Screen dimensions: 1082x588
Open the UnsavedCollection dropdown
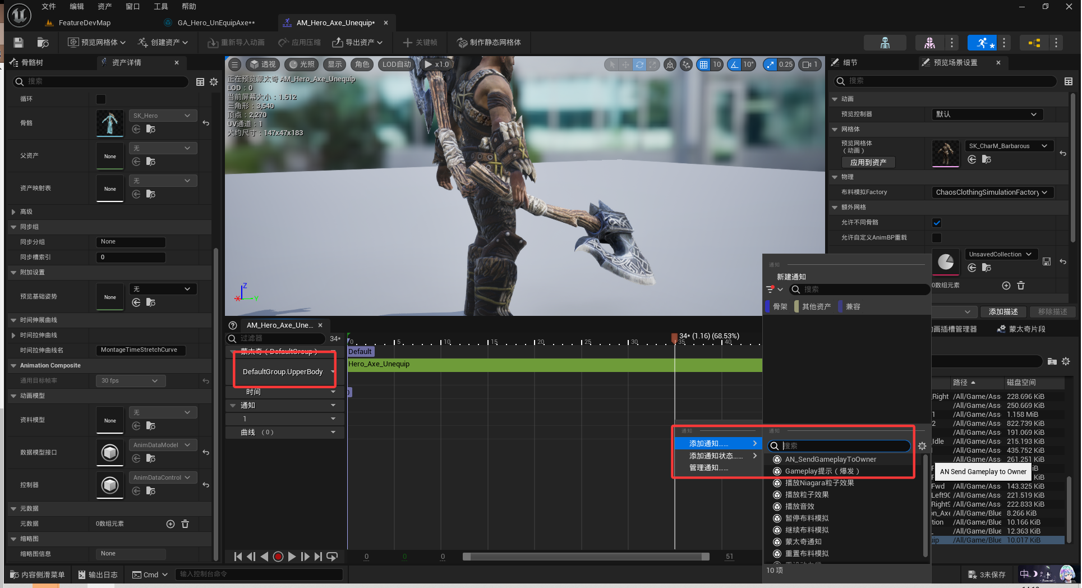point(1000,254)
